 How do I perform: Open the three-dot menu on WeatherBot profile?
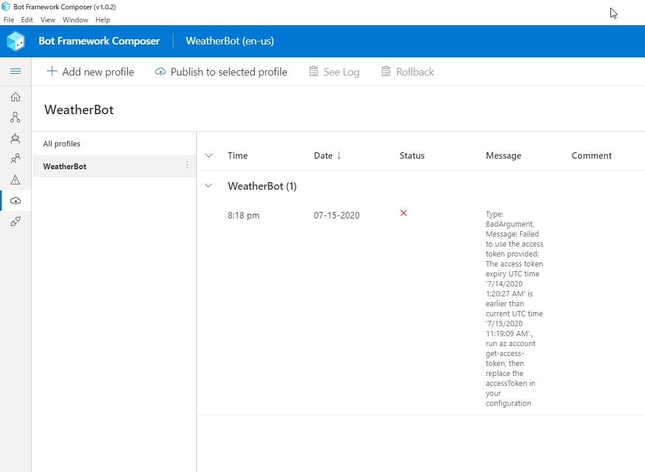coord(187,165)
